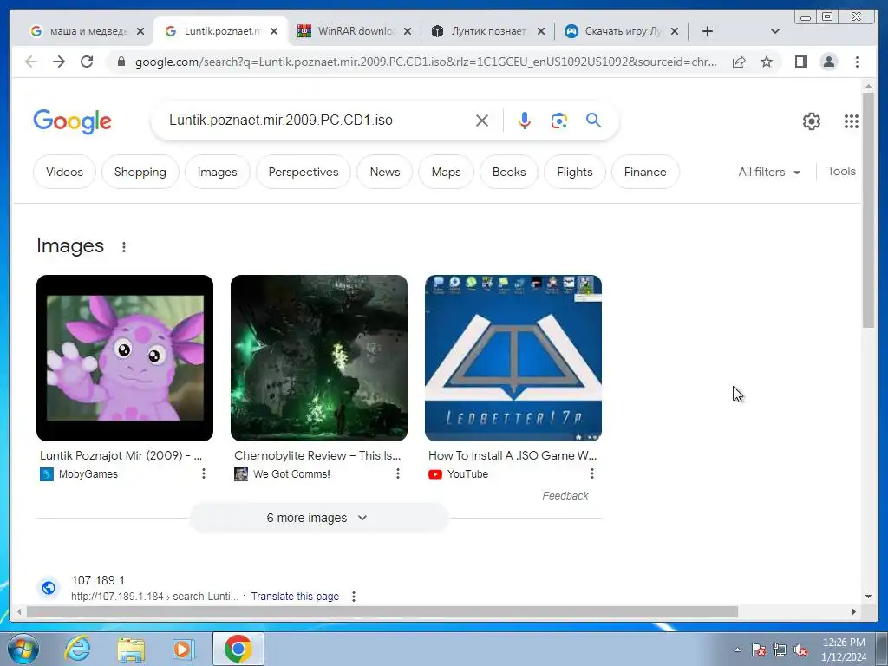Screen dimensions: 888x666
Task: Reload the current page
Action: (x=87, y=62)
